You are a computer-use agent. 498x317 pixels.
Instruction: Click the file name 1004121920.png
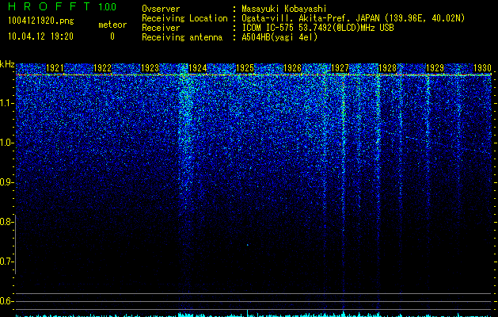click(x=41, y=21)
